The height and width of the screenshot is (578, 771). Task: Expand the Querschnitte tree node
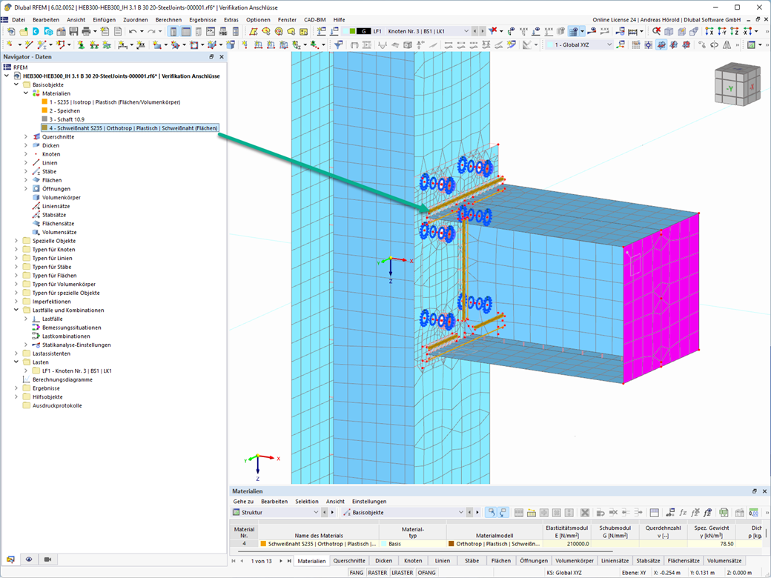[26, 136]
